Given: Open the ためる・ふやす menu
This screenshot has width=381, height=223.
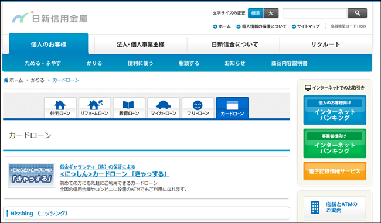Looking at the screenshot, I should pyautogui.click(x=43, y=63).
